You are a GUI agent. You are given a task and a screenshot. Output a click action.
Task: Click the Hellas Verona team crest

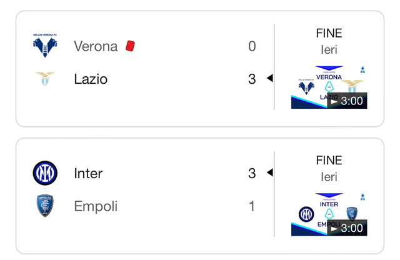pyautogui.click(x=45, y=46)
